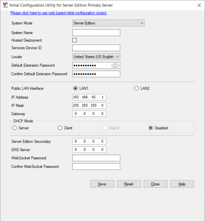Image resolution: width=205 pixels, height=222 pixels.
Task: Click the Close button at bottom
Action: click(x=156, y=184)
